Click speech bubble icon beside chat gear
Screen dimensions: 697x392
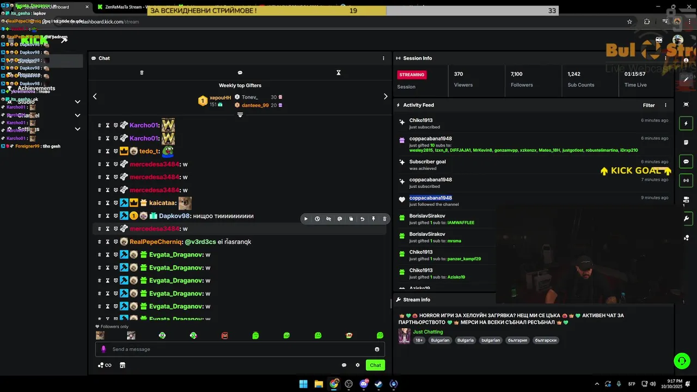coord(344,365)
